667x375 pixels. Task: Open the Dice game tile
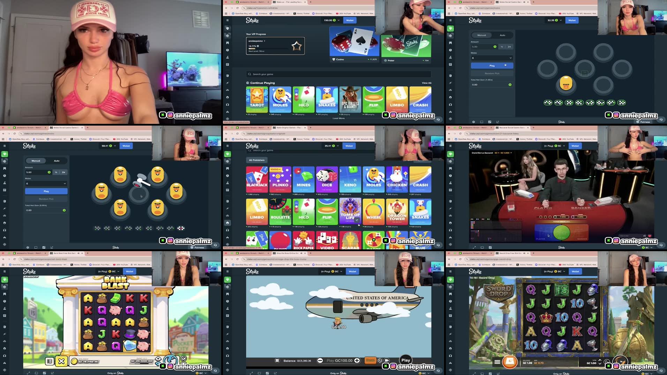click(x=327, y=179)
